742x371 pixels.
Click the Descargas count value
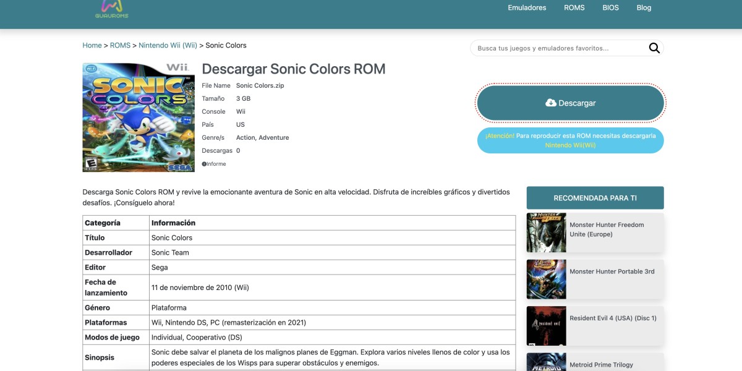(238, 150)
